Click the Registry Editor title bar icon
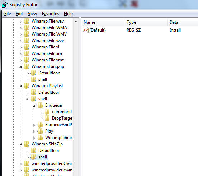 5,5
